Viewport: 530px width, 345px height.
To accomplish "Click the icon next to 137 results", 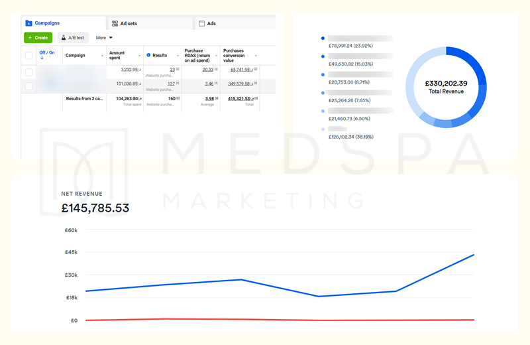I will coord(178,84).
